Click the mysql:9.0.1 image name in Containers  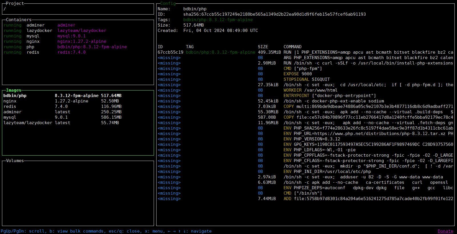[71, 36]
